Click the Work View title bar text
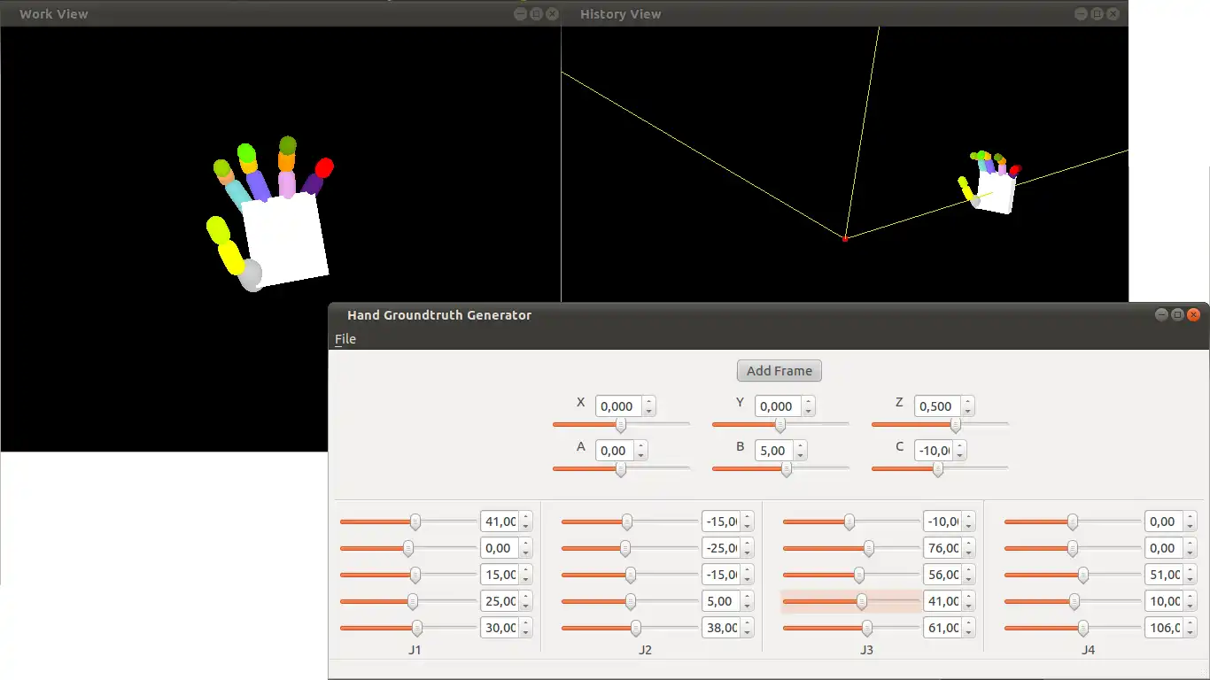The image size is (1210, 680). coord(54,14)
